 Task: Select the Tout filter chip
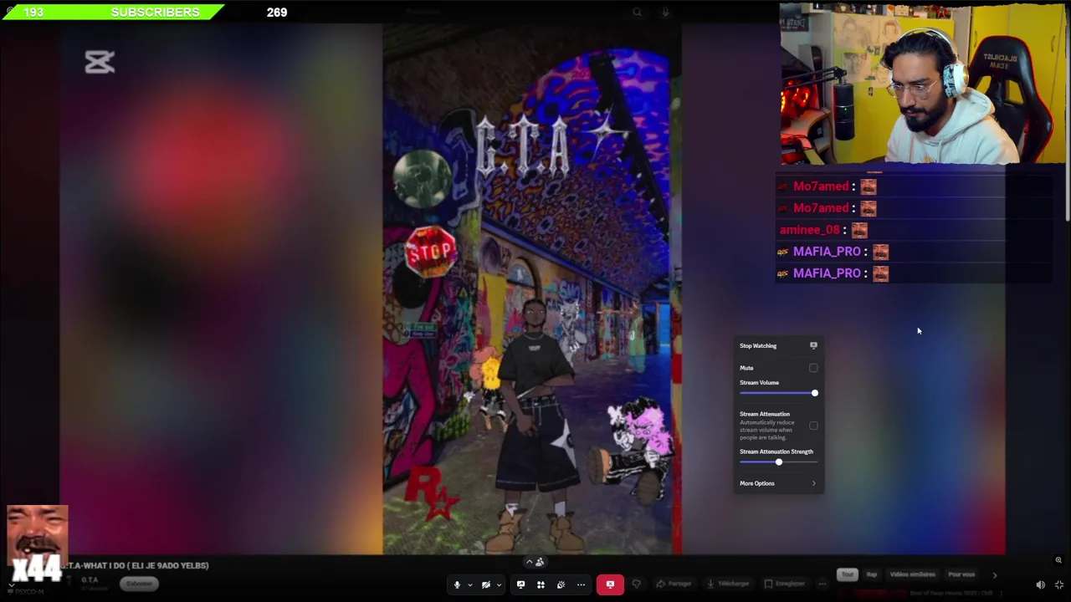coord(848,574)
